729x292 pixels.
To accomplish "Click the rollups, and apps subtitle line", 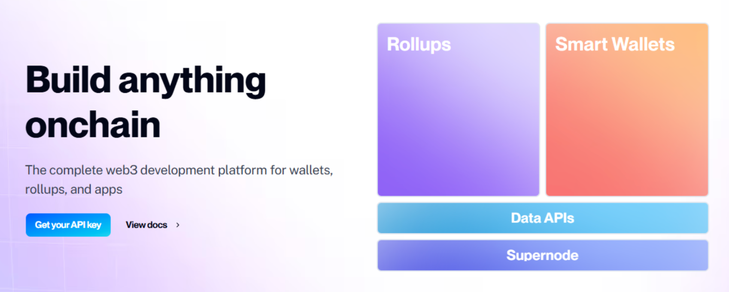I will coord(74,189).
